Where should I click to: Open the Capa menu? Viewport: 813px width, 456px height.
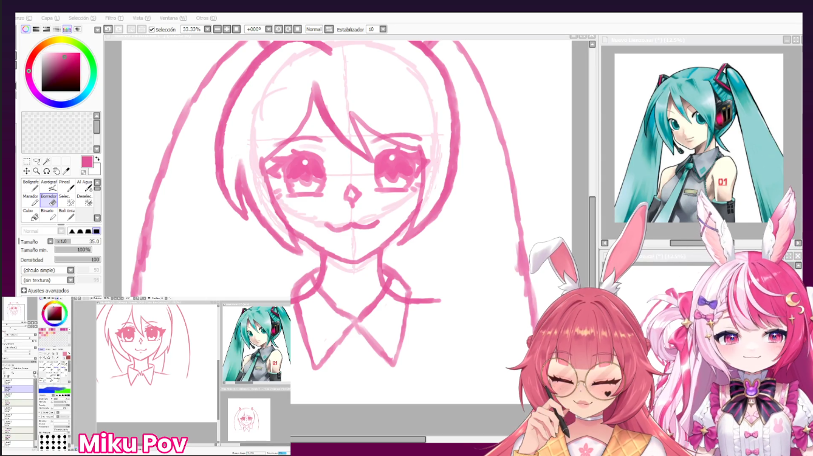pos(50,18)
